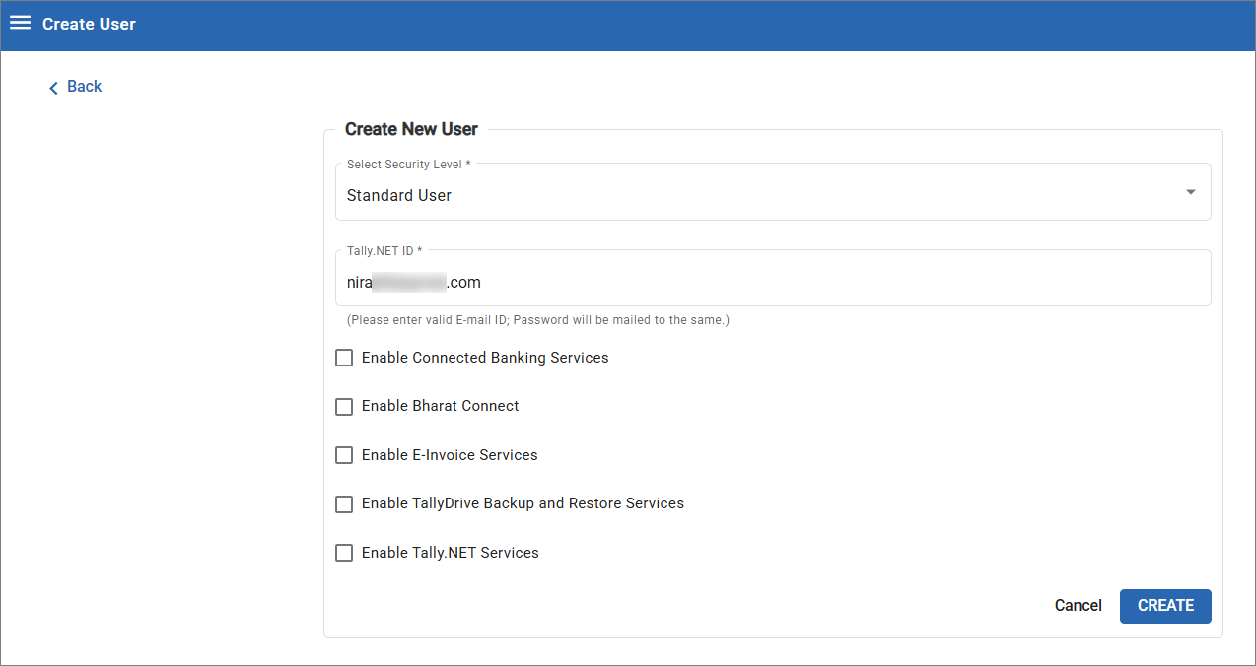Check the Enable Bharat Connect box
Screen dimensions: 1256x666
pyautogui.click(x=344, y=407)
